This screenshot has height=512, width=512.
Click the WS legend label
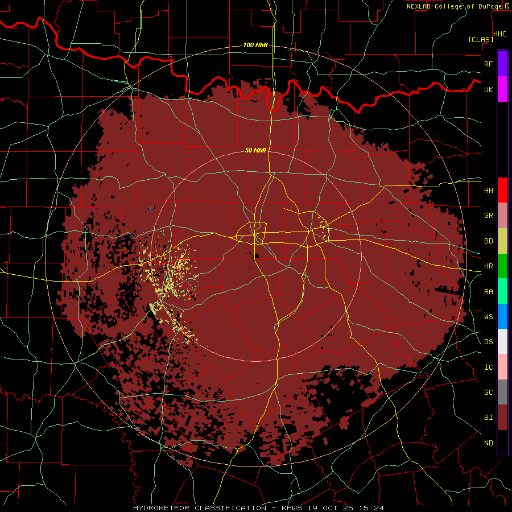[489, 317]
